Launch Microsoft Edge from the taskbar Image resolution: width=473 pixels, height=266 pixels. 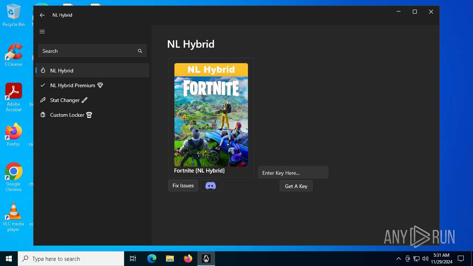pos(152,259)
